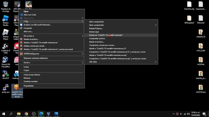Select putty.exe desktop icon
The image size is (209, 117).
tap(6, 89)
